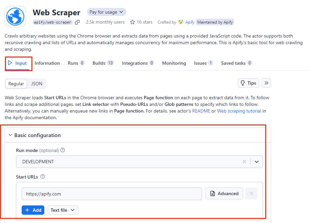Show the Tips panel
Viewport: 309px width, 223px height.
coord(248,83)
